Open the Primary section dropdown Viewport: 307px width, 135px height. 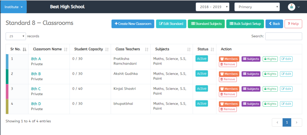pos(257,7)
